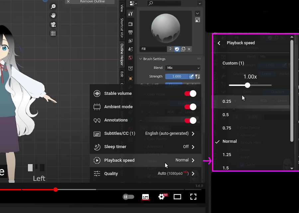Switch to theater mode rectangle icon
This screenshot has height=213, width=299.
(177, 197)
